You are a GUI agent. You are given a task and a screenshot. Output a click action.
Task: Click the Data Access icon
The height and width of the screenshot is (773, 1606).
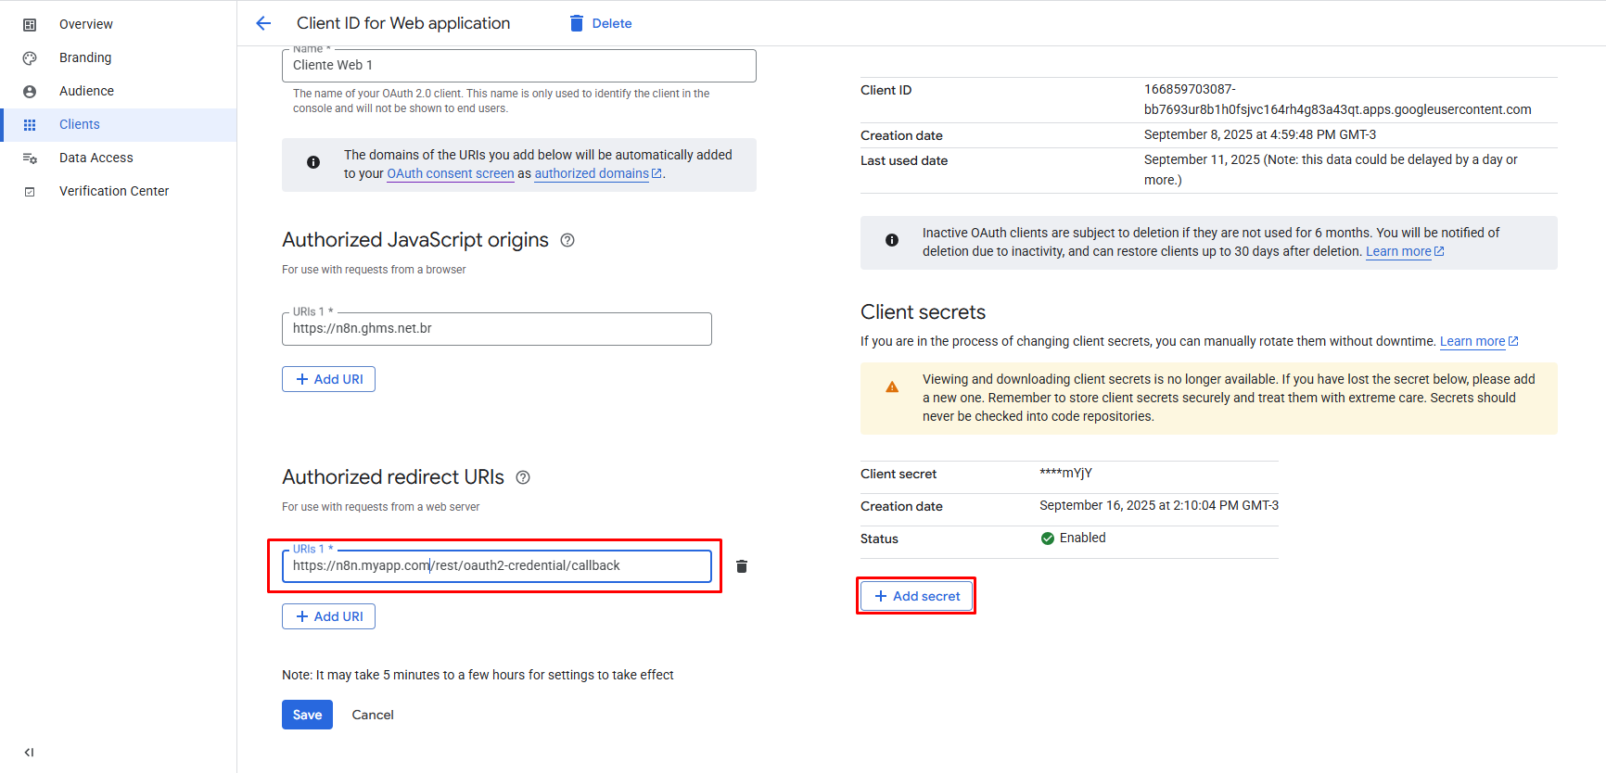coord(30,158)
